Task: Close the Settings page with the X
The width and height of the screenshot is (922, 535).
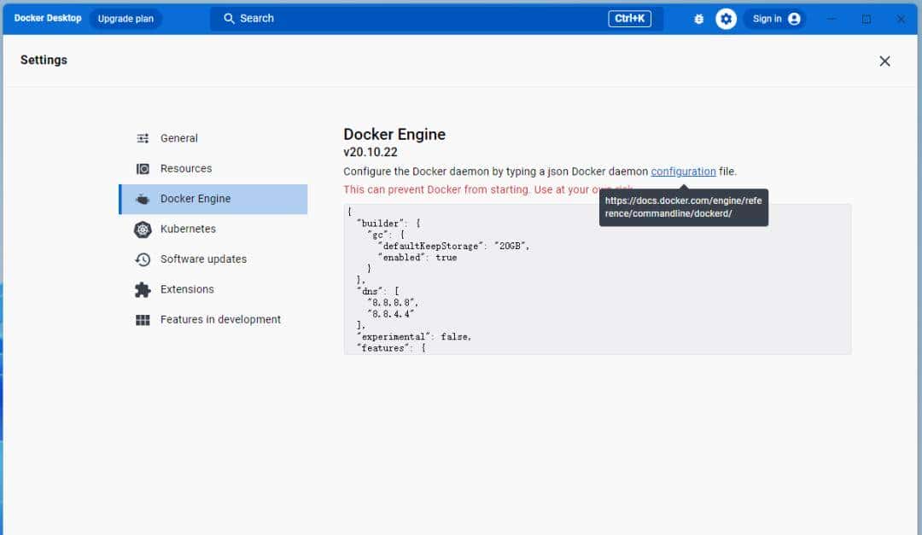Action: (x=884, y=61)
